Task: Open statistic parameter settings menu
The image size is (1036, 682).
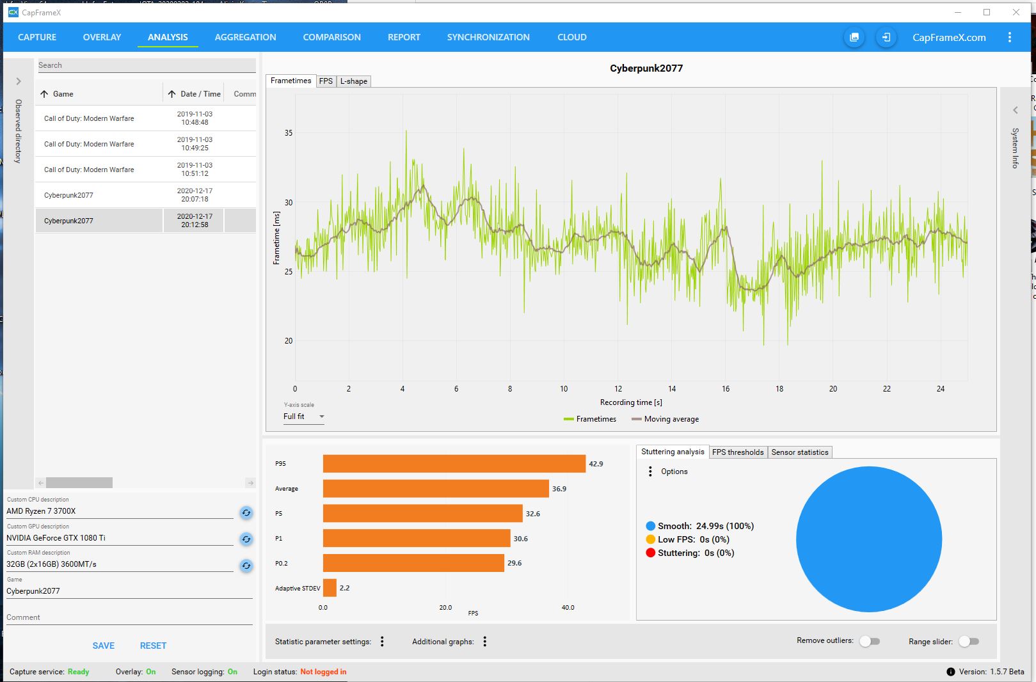Action: [382, 641]
